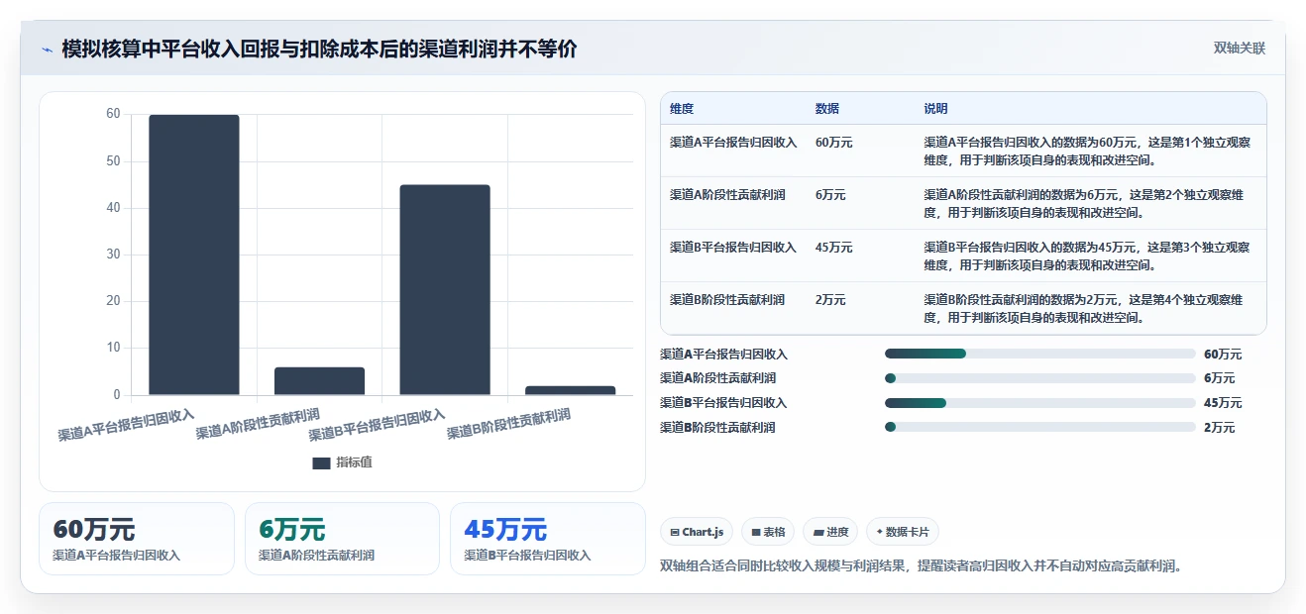Click the 60万元 value beside progress bar
1306x614 pixels.
click(1223, 355)
